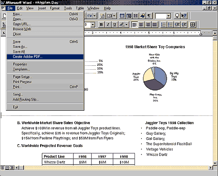Click the Insert Table icon
Image resolution: width=218 pixels, height=176 pixels.
coord(122,16)
